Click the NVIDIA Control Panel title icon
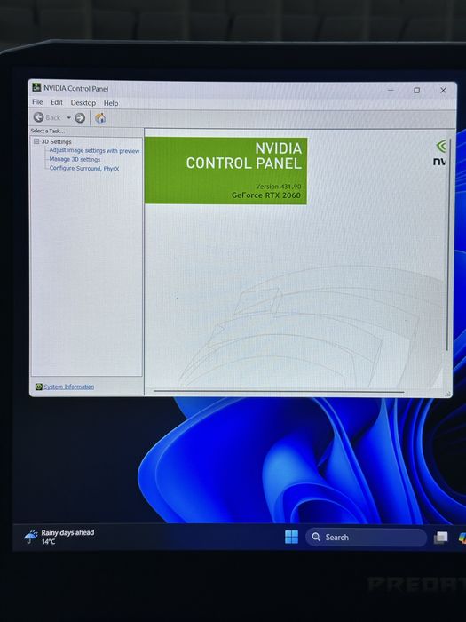 pyautogui.click(x=36, y=87)
